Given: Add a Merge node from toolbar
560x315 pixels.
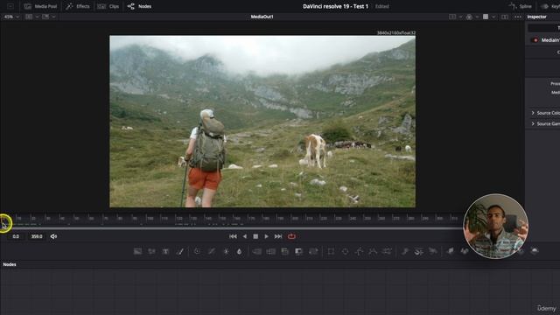Looking at the screenshot, I should click(x=256, y=251).
